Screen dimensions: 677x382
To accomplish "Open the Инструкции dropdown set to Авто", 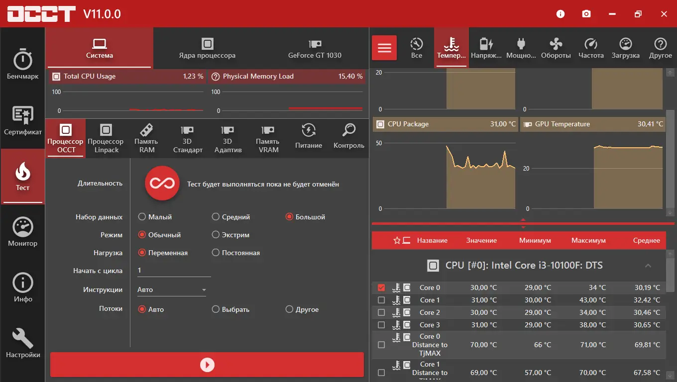I will click(x=172, y=289).
